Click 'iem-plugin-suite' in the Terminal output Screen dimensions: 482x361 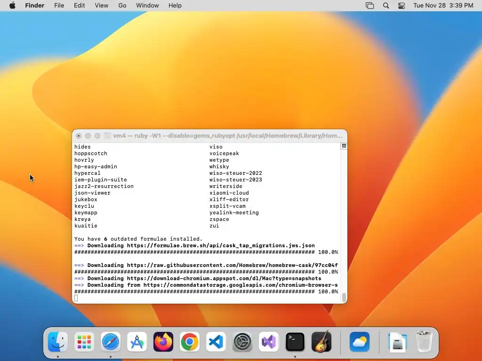pos(101,180)
